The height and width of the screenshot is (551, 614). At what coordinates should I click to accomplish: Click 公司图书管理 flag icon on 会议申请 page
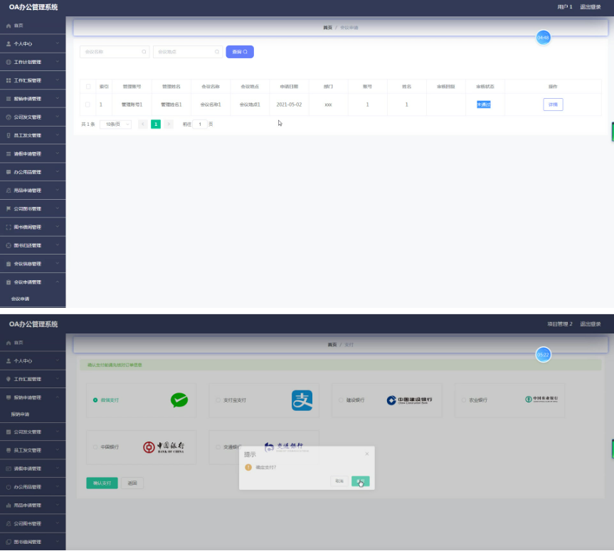(x=9, y=208)
